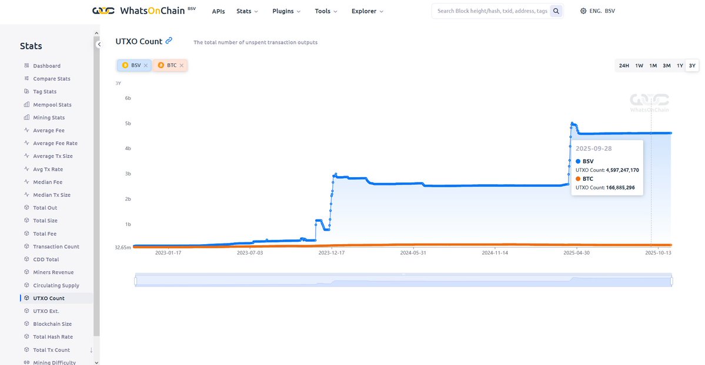Select the 3Y time range
Screen dimensions: 705x365
(x=692, y=66)
